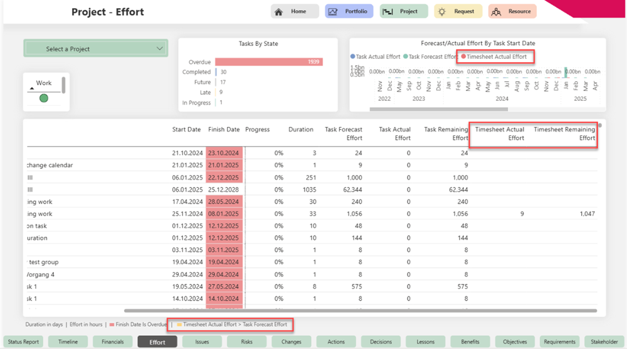The height and width of the screenshot is (349, 627).
Task: Switch to the Financials tab
Action: pos(113,341)
